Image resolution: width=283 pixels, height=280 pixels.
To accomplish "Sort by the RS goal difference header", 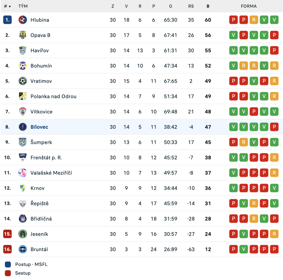I will [191, 6].
